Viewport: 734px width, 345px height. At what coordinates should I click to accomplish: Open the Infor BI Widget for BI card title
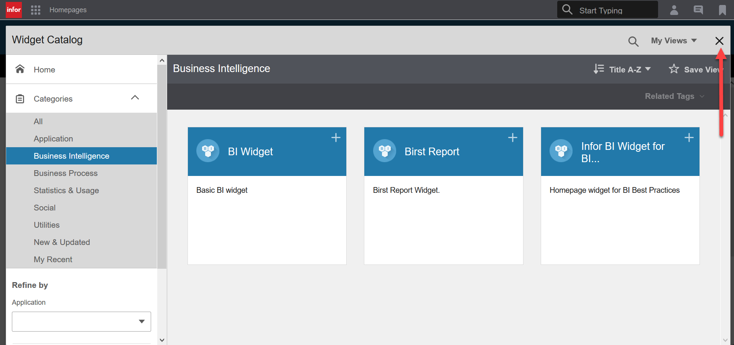click(623, 152)
